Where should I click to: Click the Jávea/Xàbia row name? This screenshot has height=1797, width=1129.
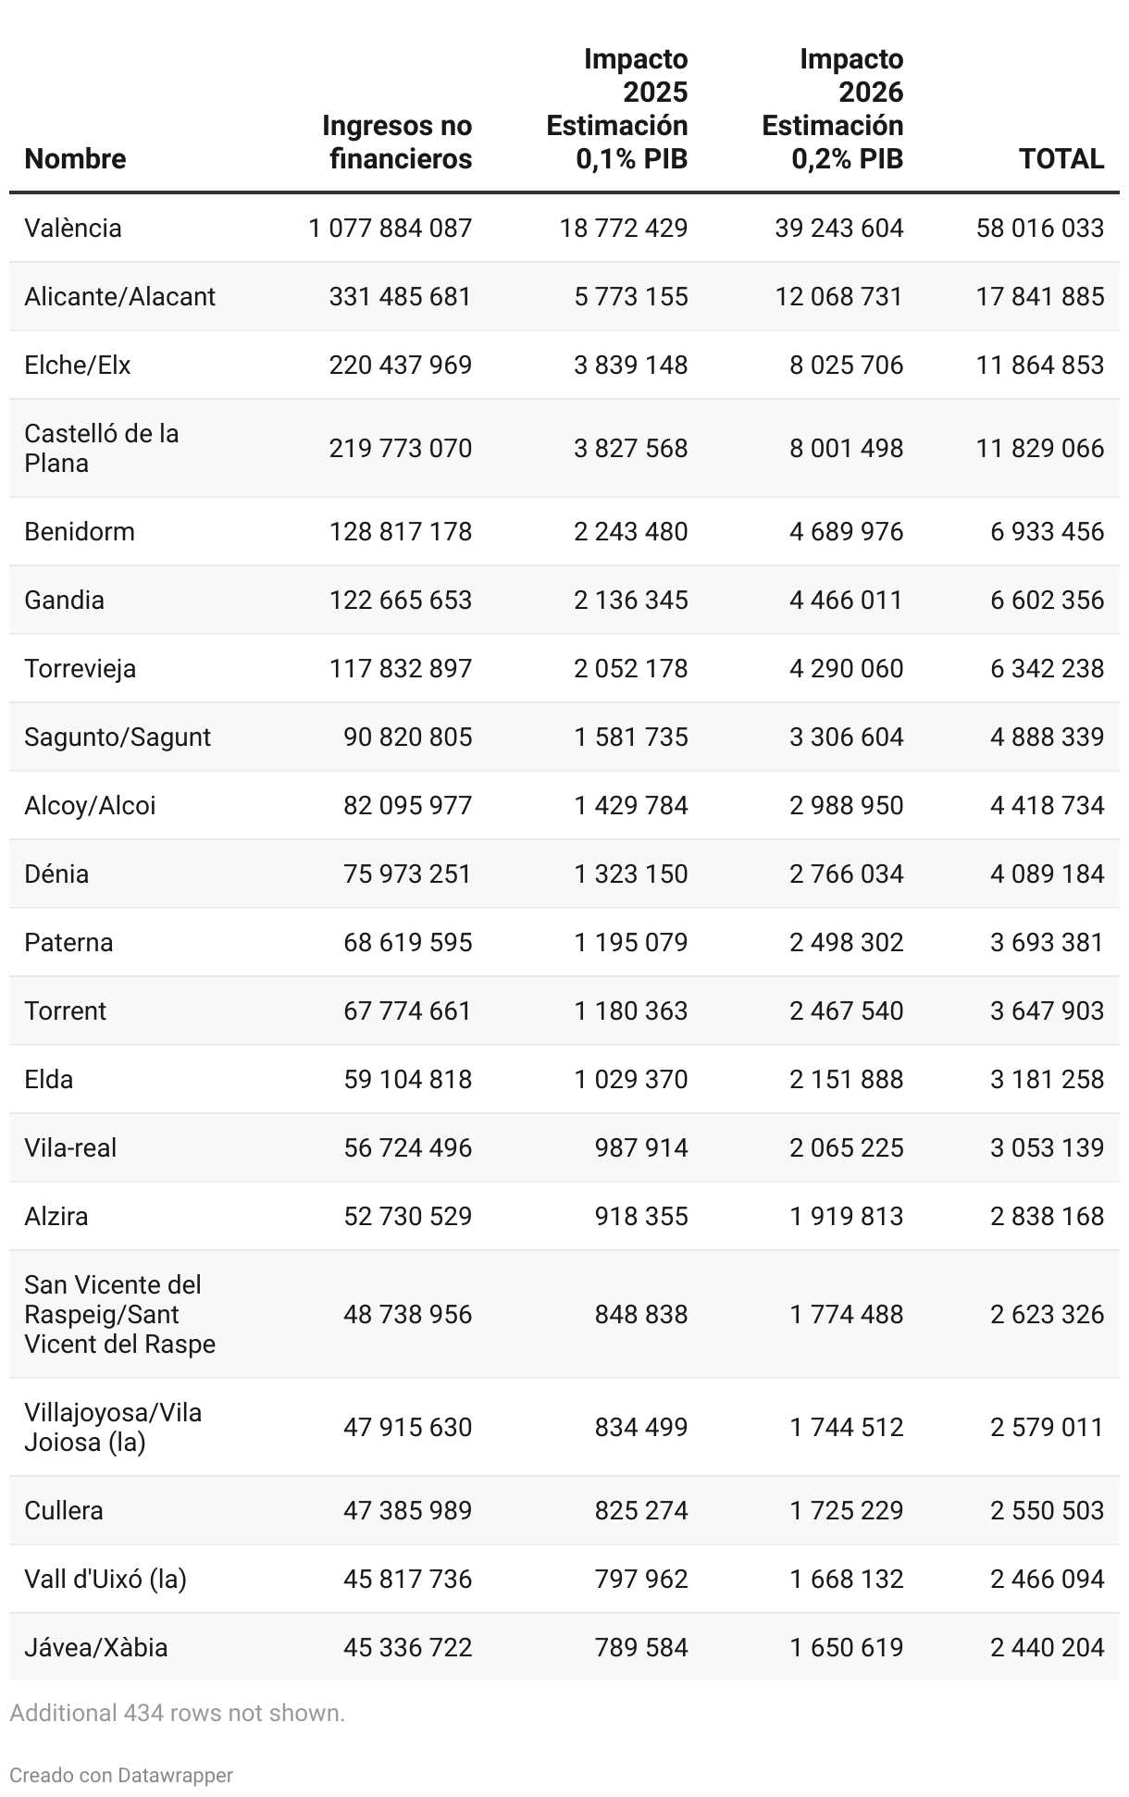pos(96,1647)
